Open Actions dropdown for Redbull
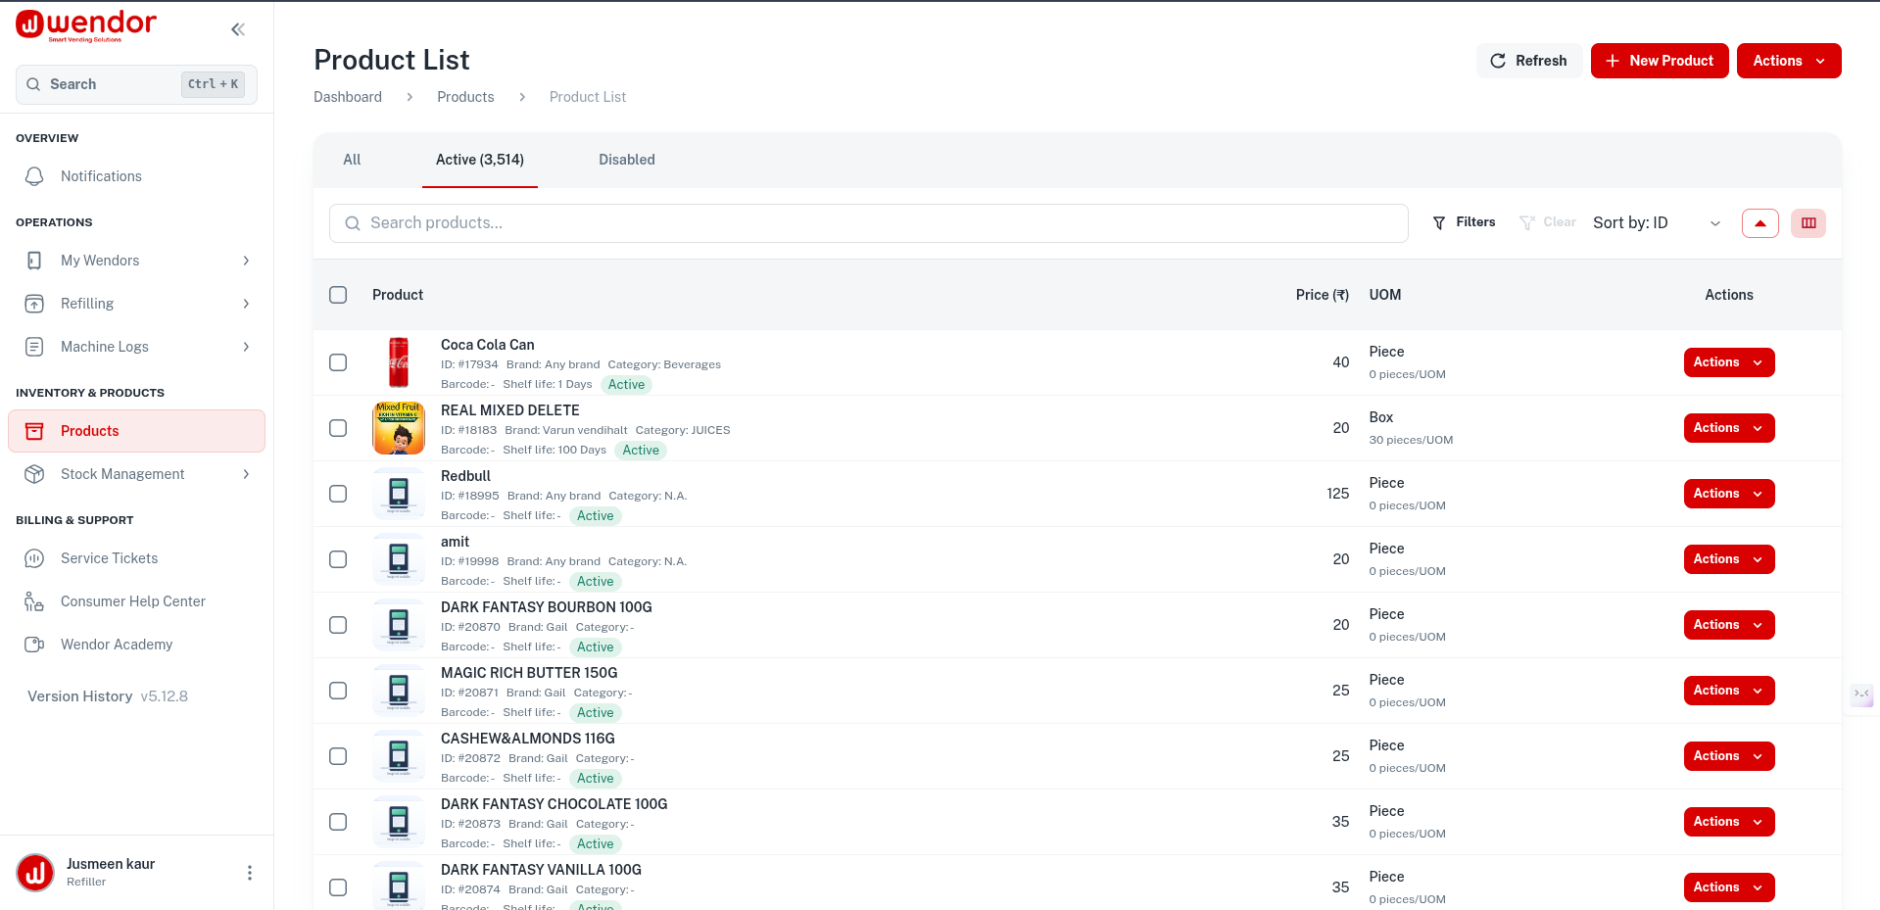 click(x=1729, y=494)
